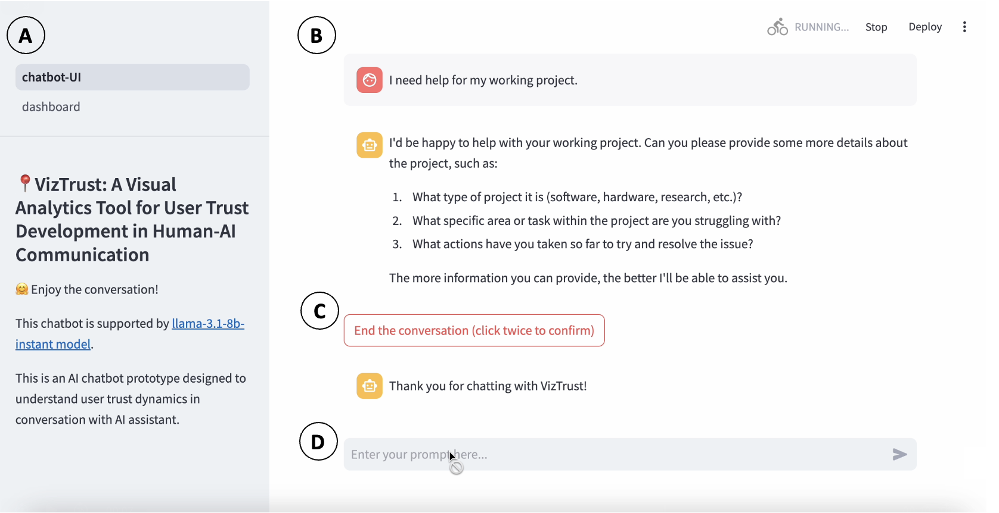Click the Deploy button
This screenshot has width=999, height=513.
tap(924, 27)
